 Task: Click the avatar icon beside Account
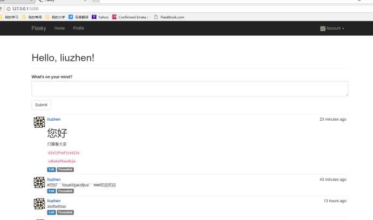pos(323,29)
